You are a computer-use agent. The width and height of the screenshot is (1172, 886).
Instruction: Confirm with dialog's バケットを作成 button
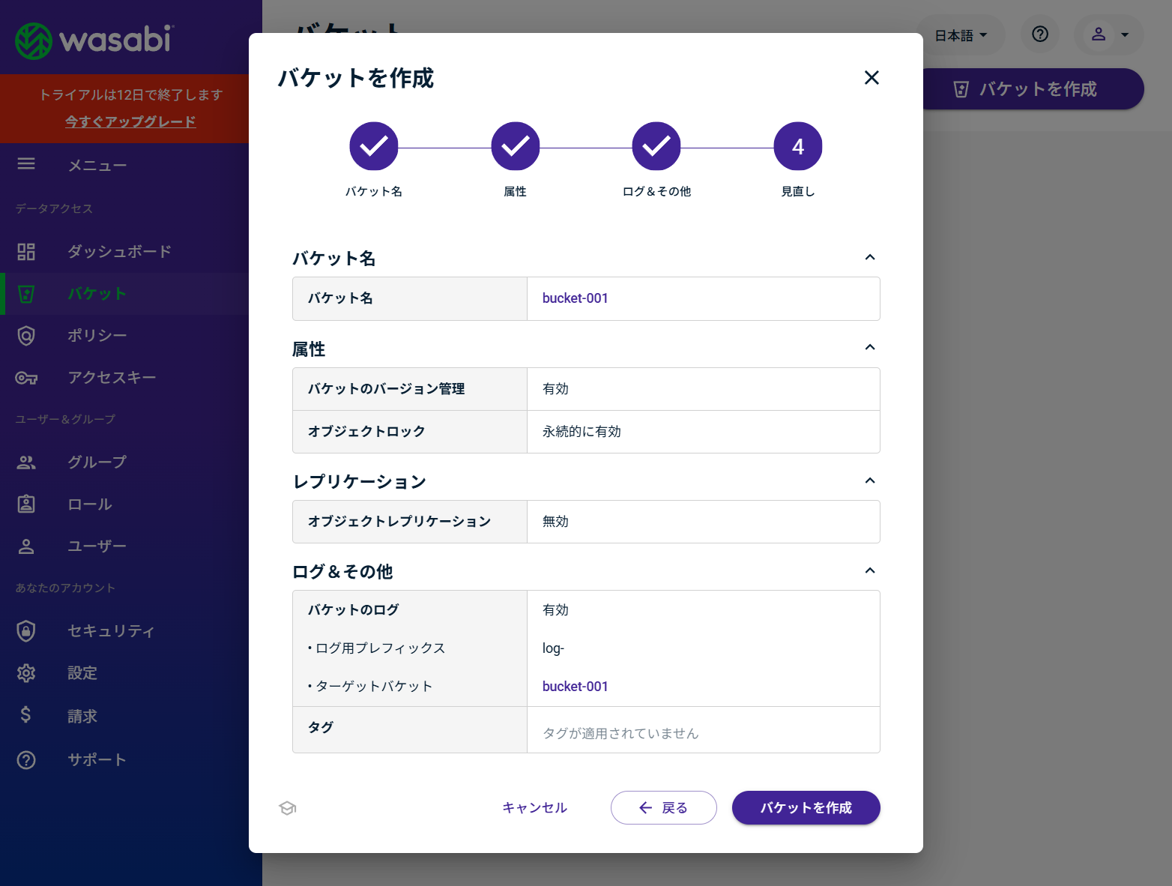[806, 808]
